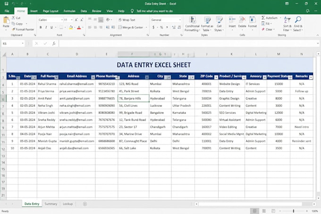The height and width of the screenshot is (214, 321).
Task: Toggle Center horizontal alignment
Action: coord(95,27)
